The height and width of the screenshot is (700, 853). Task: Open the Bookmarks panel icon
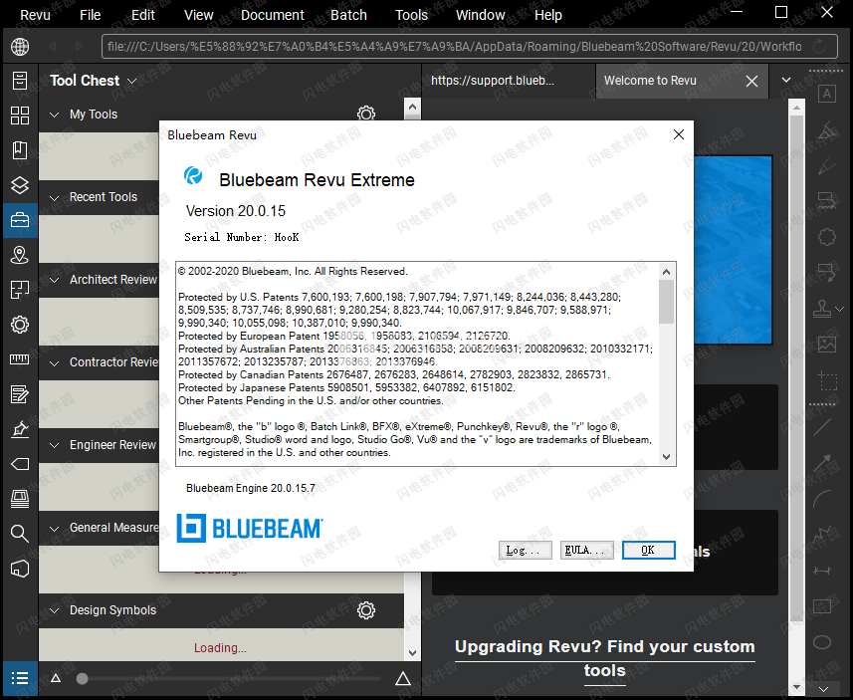(x=20, y=150)
